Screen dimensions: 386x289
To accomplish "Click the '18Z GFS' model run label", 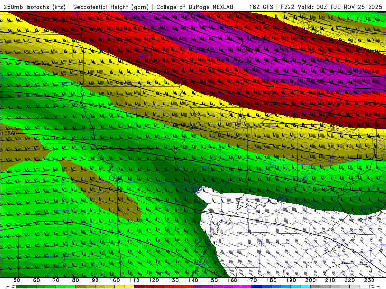I will click(261, 7).
